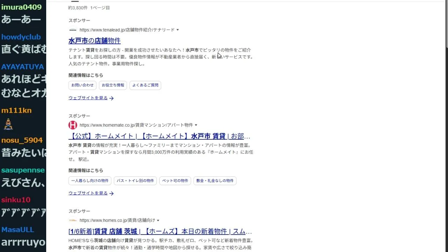Expand dropdown arrow beside homemate.co.jp URL
The width and height of the screenshot is (448, 252).
196,125
